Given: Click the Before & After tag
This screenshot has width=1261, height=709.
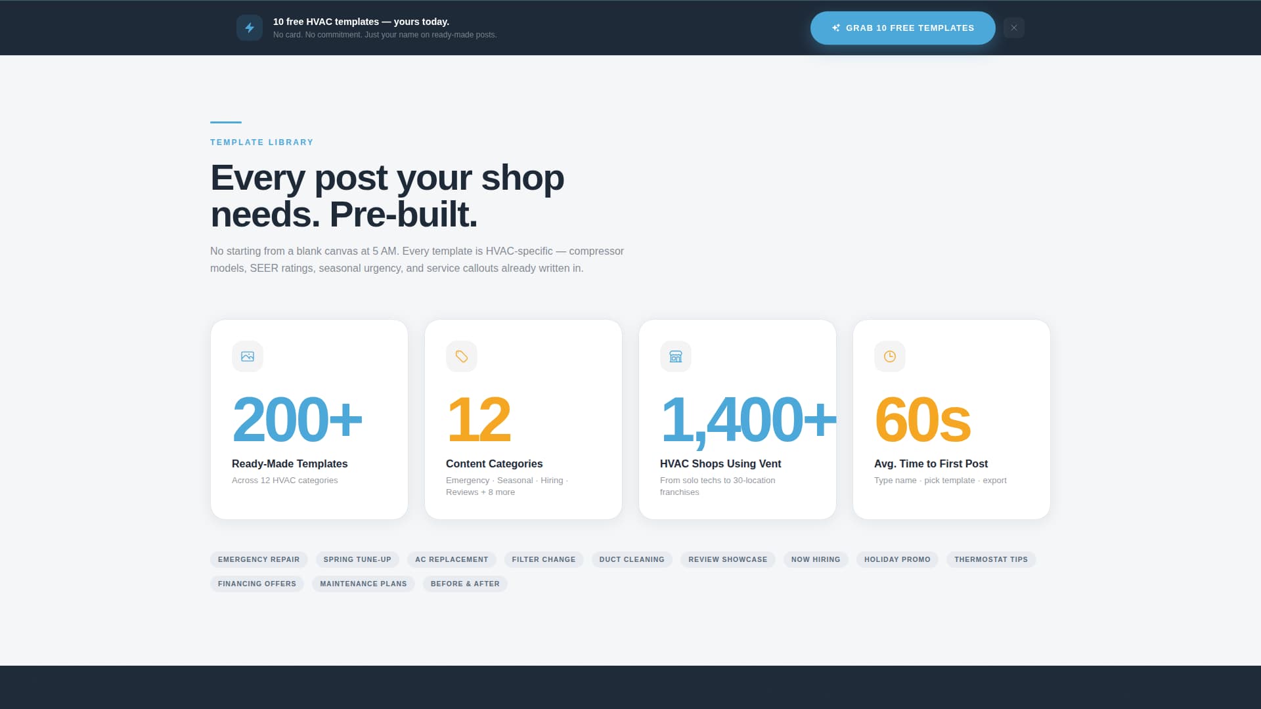Looking at the screenshot, I should pyautogui.click(x=465, y=584).
